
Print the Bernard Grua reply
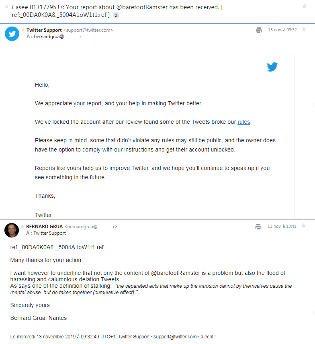point(258,227)
